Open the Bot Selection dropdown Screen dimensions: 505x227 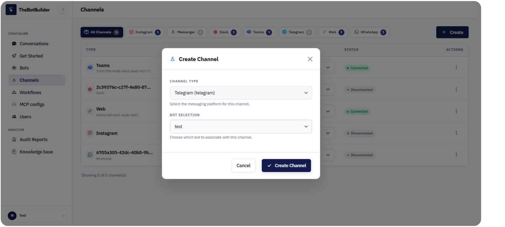click(x=241, y=127)
